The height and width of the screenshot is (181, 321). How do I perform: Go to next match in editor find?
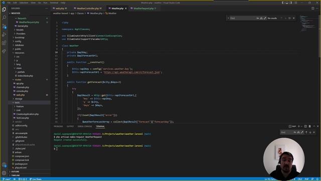(285, 18)
